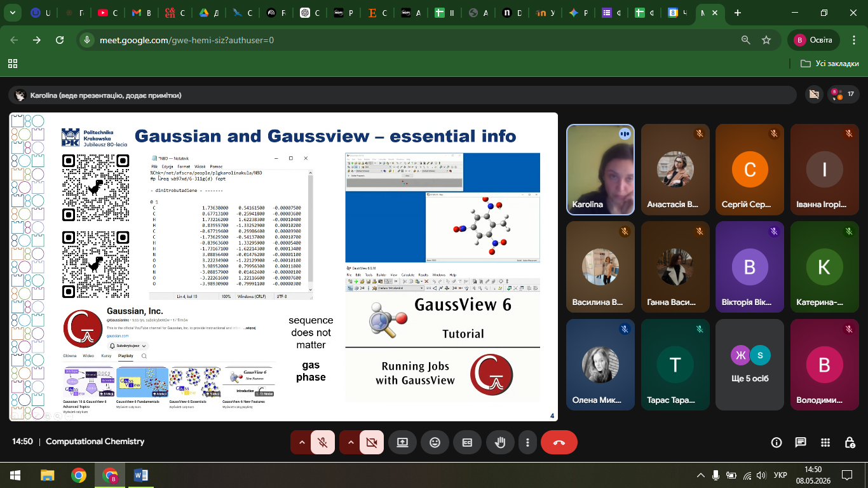Open the emoji reactions icon

[x=435, y=442]
